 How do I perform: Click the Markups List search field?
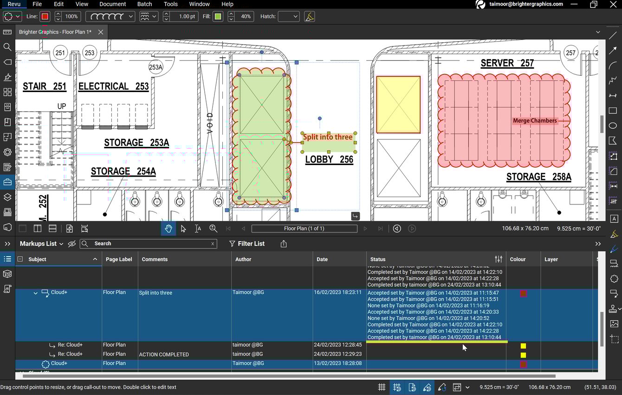148,244
